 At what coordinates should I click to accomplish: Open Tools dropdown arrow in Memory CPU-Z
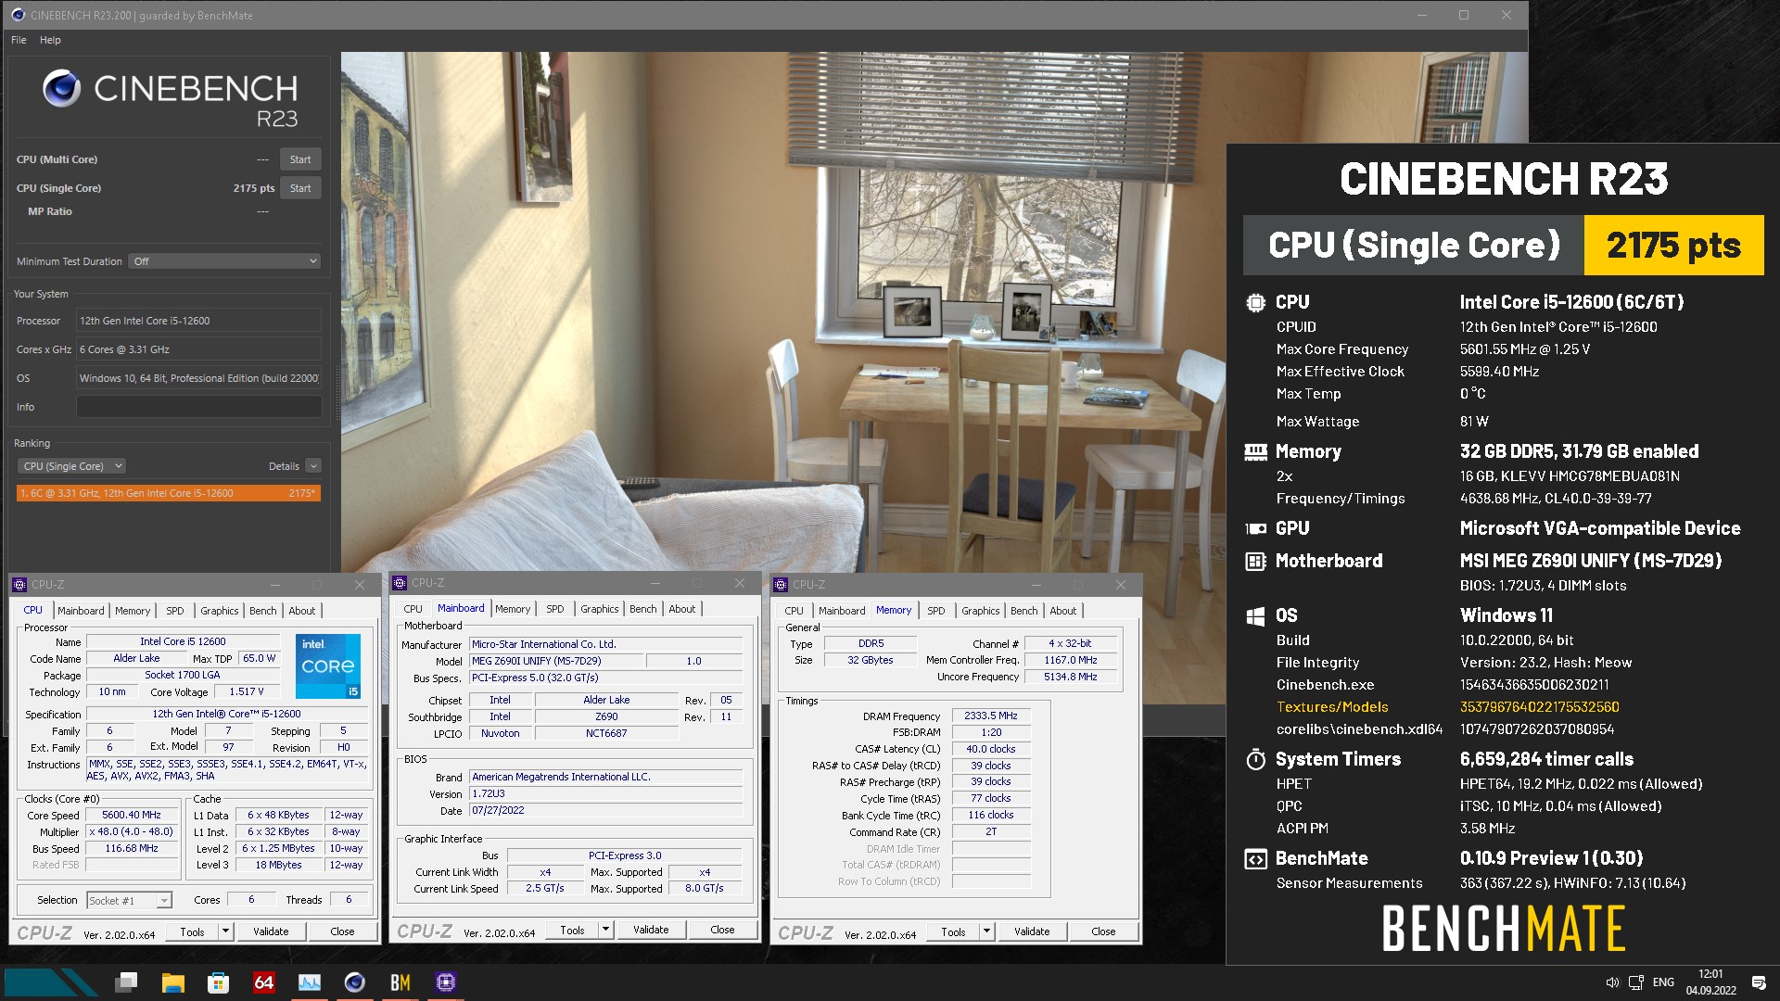point(986,931)
